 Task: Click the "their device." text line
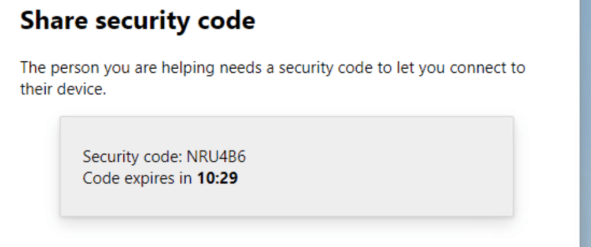[x=63, y=90]
